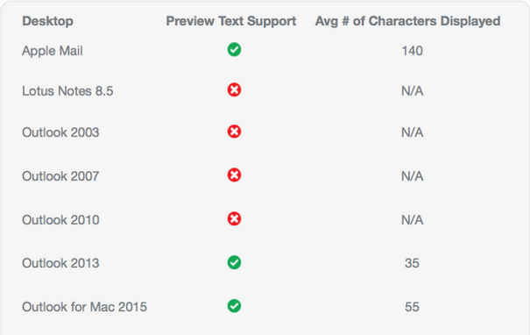Select the Desktop column header
The height and width of the screenshot is (335, 530).
coord(47,21)
